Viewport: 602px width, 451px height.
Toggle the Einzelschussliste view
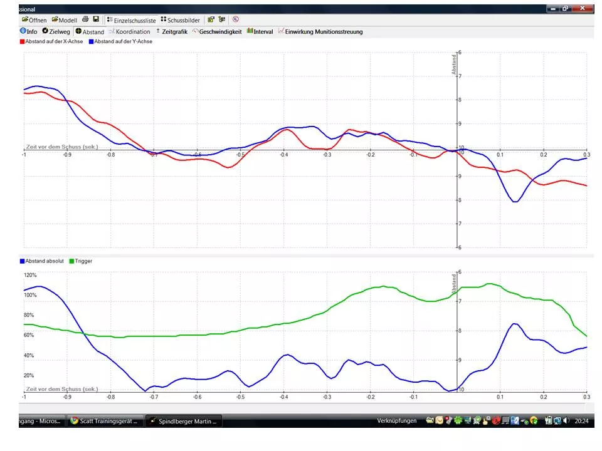131,20
